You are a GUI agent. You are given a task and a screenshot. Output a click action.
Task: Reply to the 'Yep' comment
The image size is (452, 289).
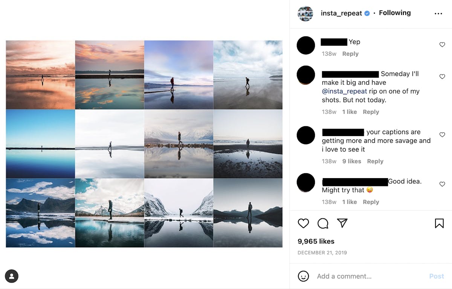click(x=350, y=54)
